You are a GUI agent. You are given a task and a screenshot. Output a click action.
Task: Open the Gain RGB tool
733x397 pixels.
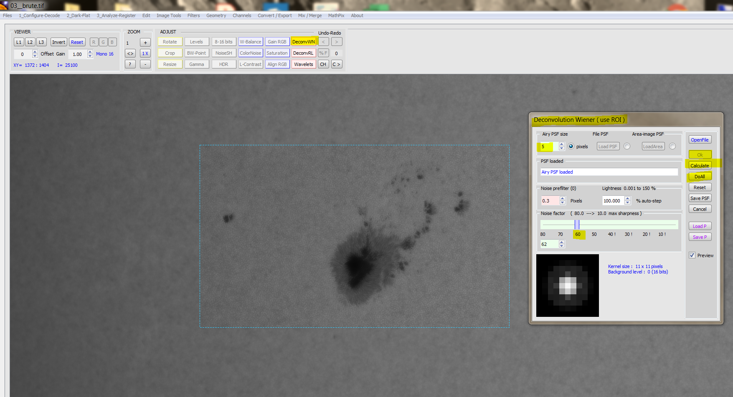coord(277,42)
